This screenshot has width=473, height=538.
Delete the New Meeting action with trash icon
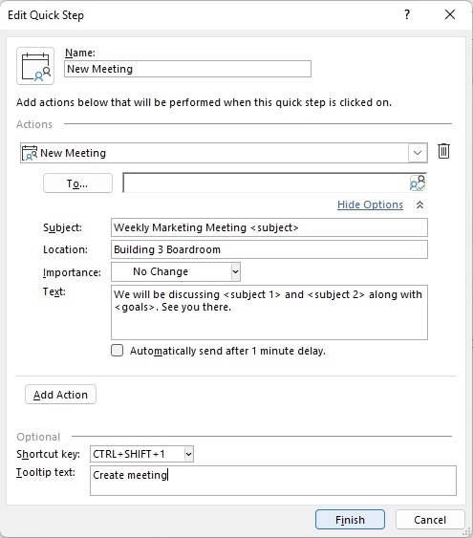tap(443, 151)
